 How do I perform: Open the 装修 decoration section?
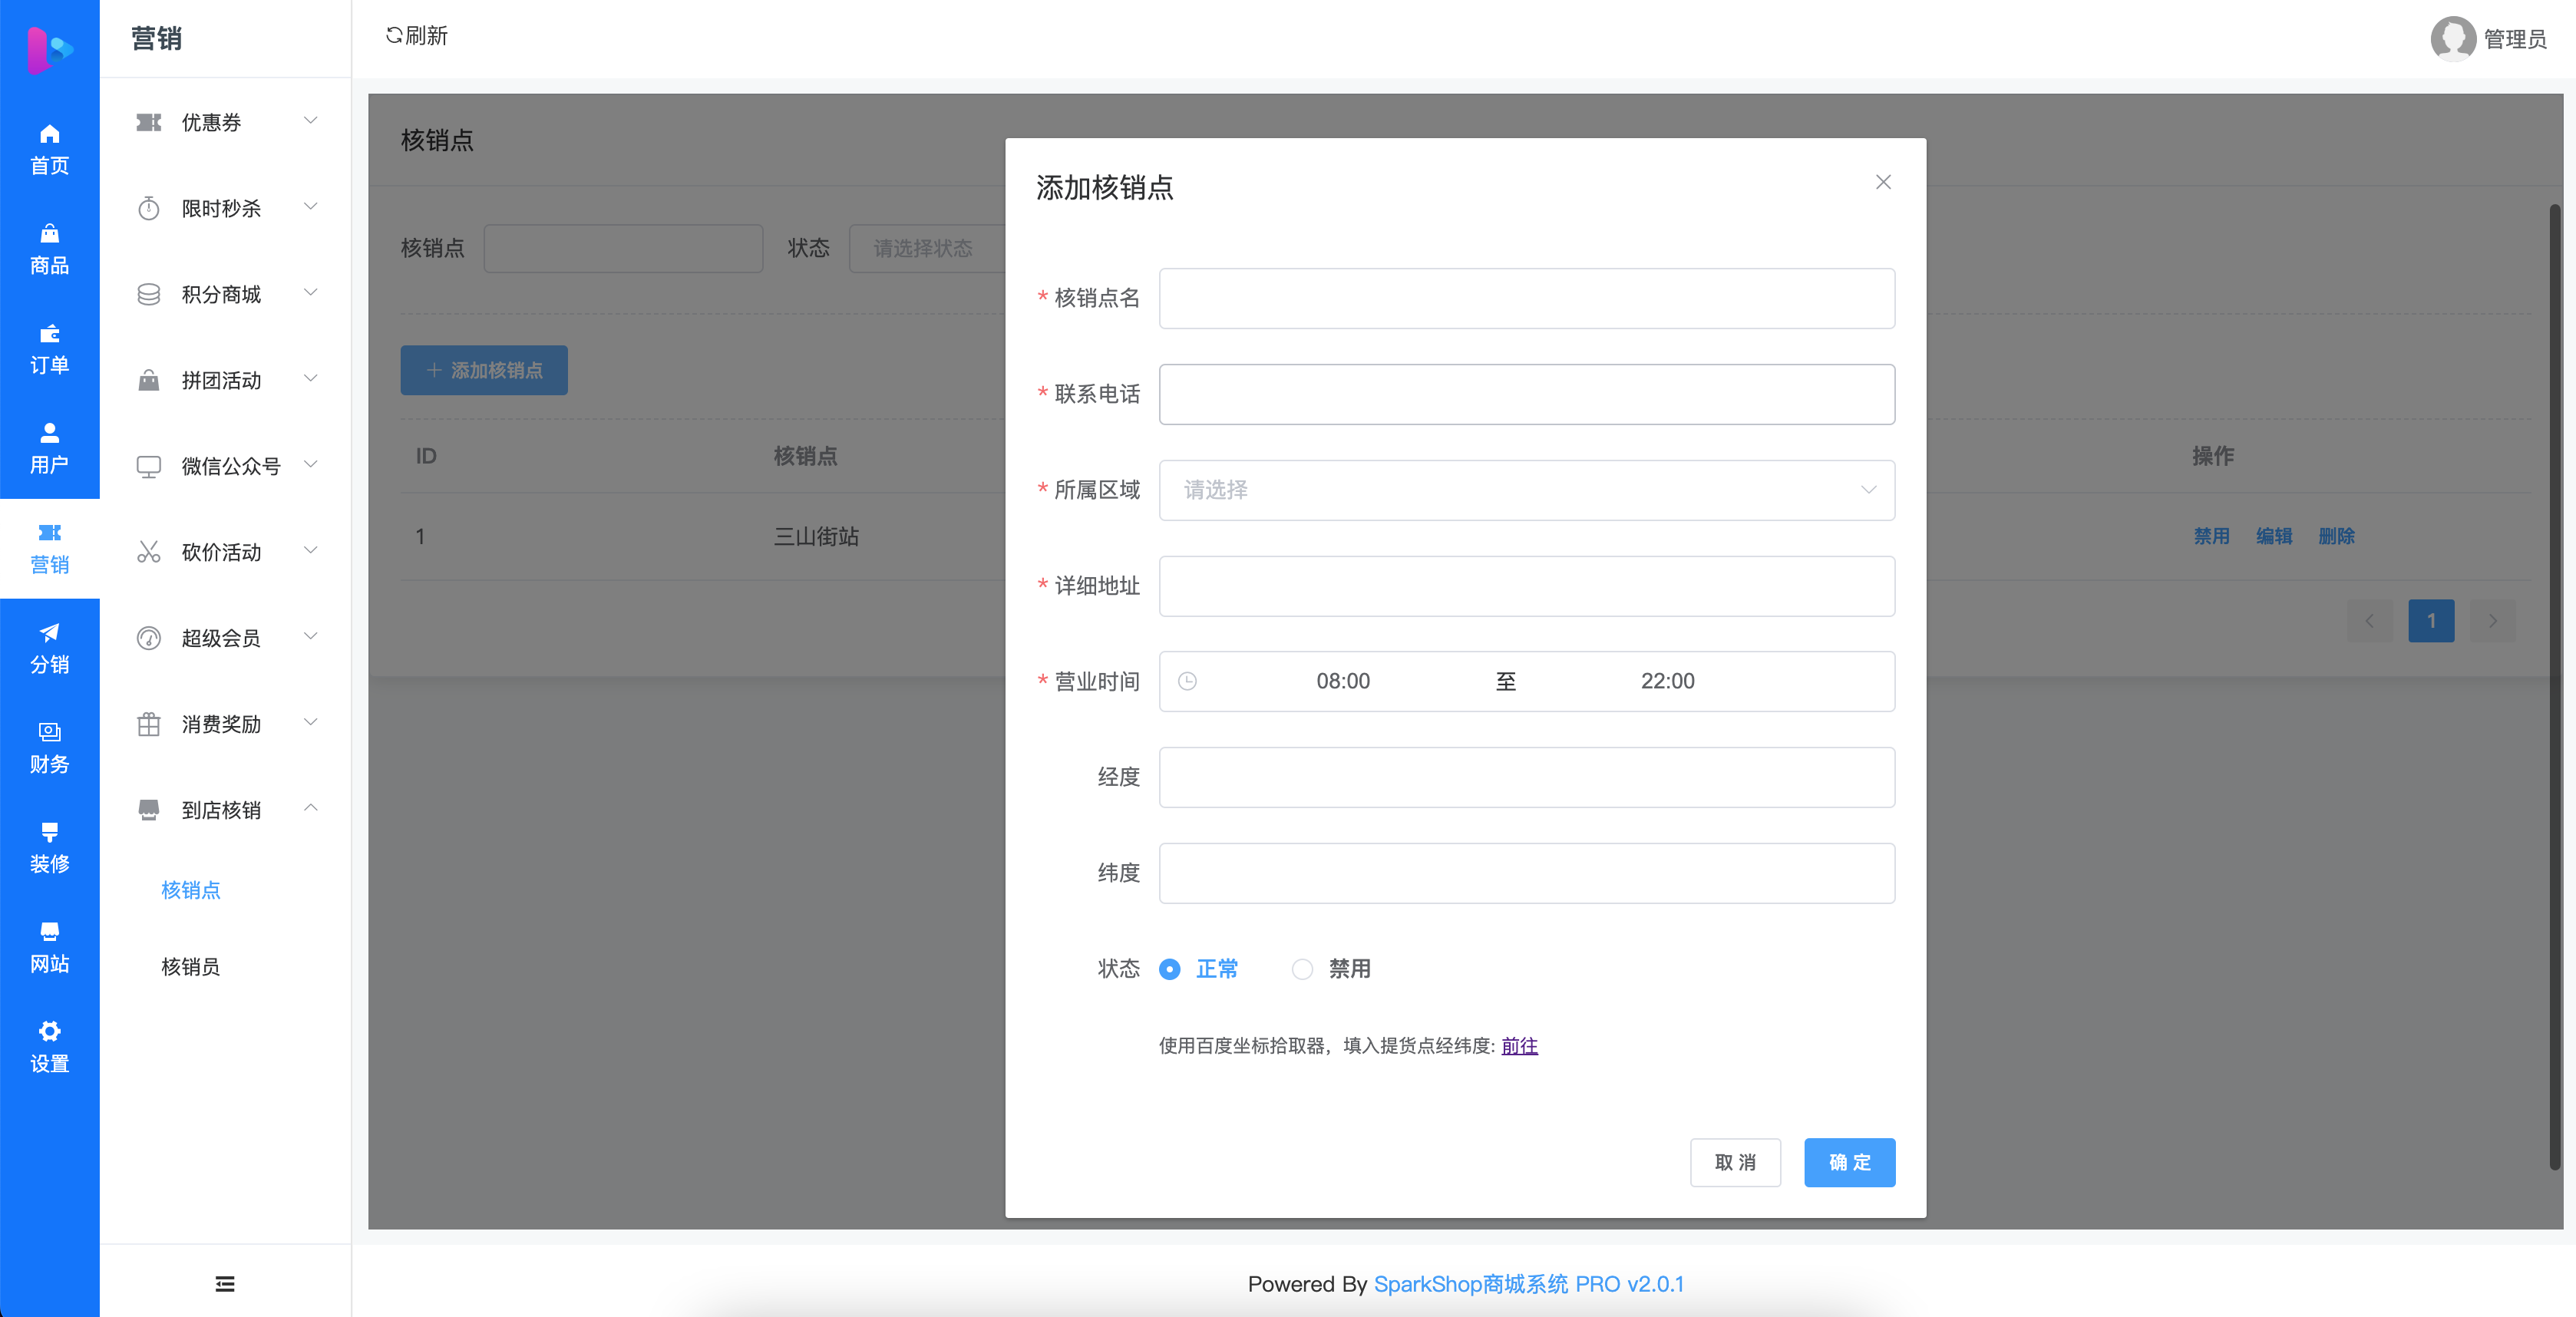49,848
